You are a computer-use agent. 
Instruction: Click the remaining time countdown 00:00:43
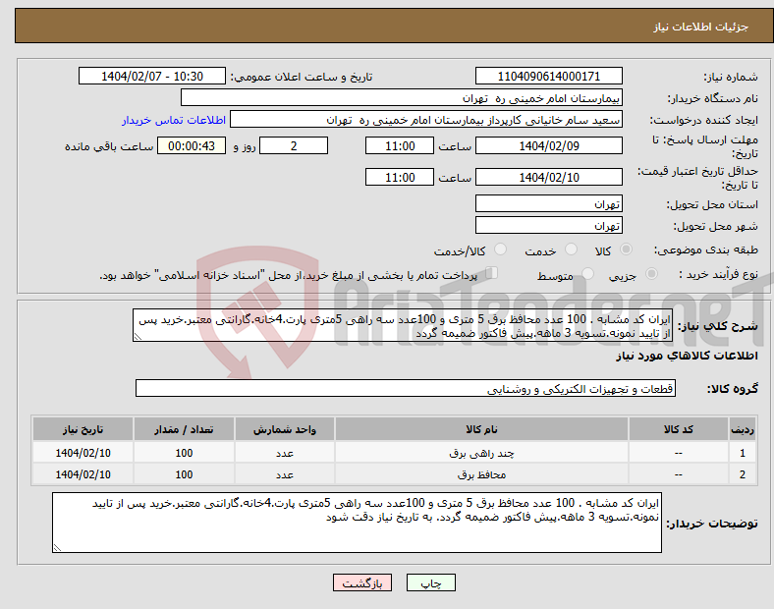click(x=192, y=145)
